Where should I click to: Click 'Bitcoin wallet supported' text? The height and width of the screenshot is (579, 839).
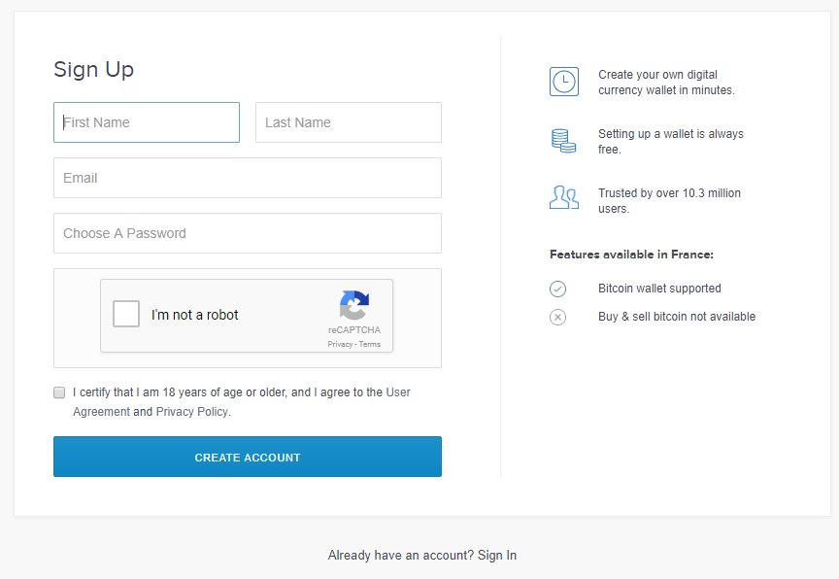(659, 289)
